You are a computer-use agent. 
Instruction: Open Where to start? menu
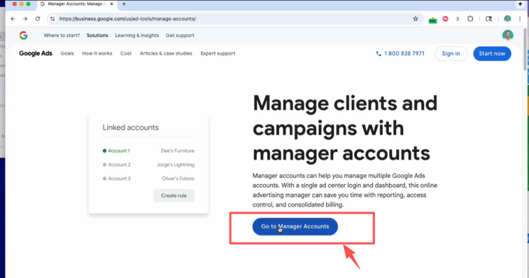coord(62,36)
